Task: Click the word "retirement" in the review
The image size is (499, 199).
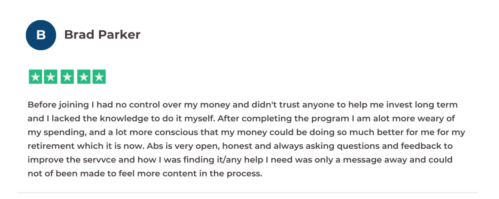Action: pos(48,146)
